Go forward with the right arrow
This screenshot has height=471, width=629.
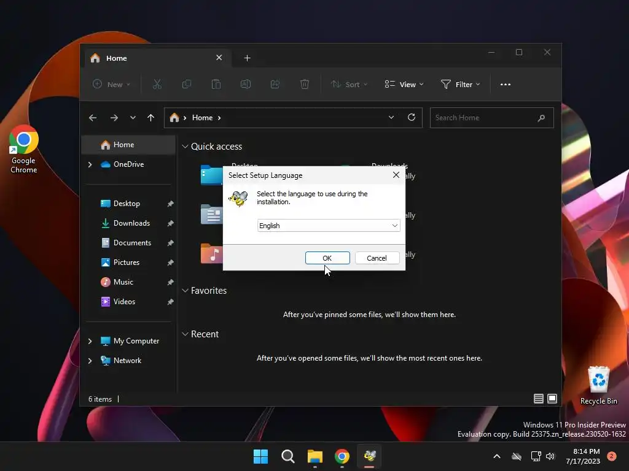pyautogui.click(x=114, y=118)
